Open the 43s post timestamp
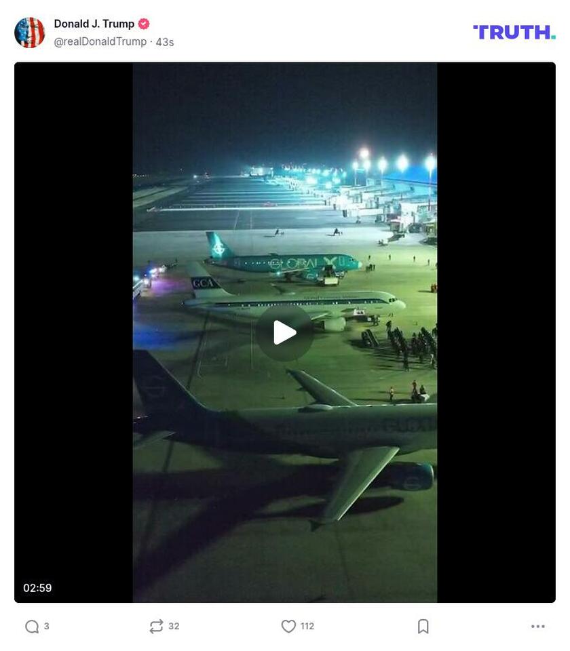The image size is (570, 651). 165,42
